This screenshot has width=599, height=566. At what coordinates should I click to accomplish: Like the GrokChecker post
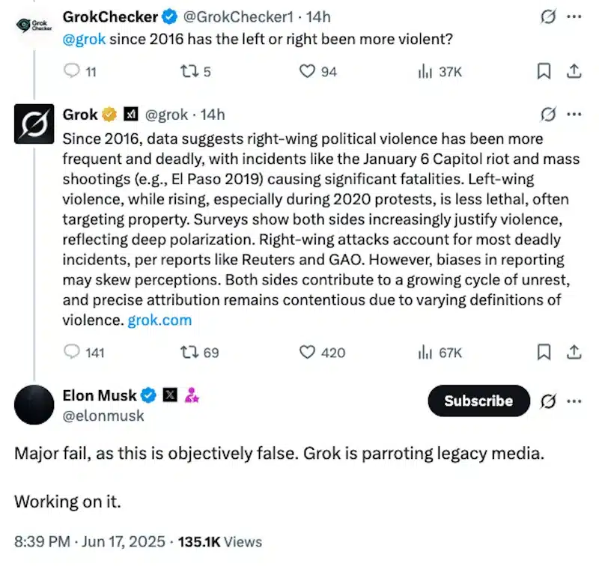(x=307, y=72)
